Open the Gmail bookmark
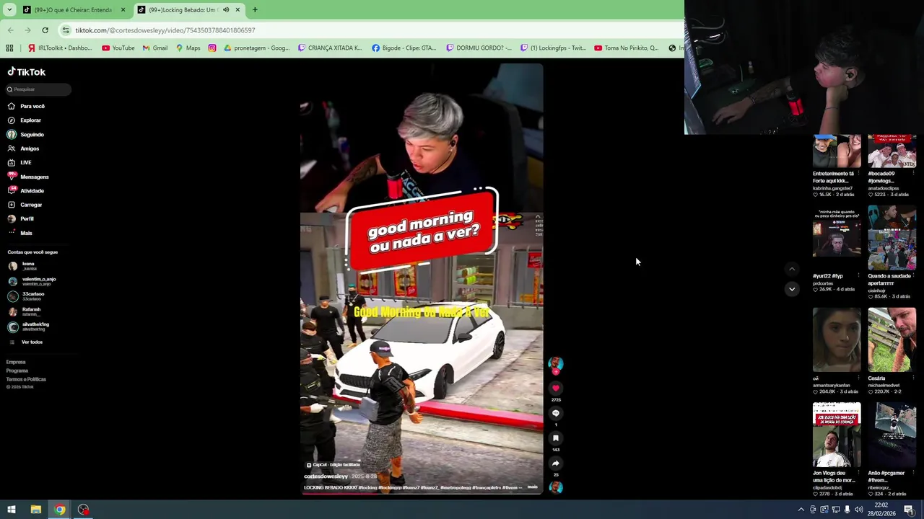Screen dimensions: 924x519 [x=154, y=48]
